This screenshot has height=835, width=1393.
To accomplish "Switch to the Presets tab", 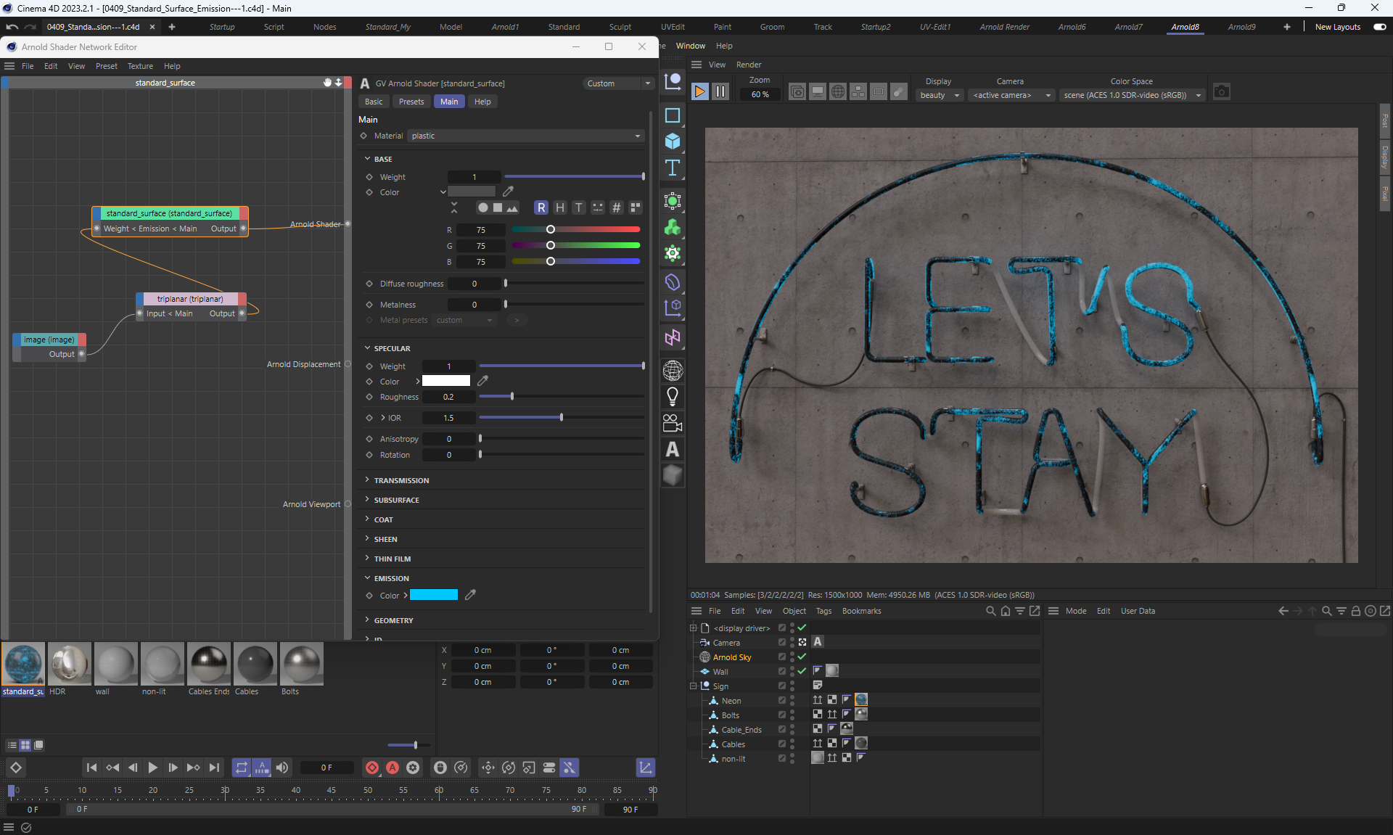I will click(x=411, y=102).
